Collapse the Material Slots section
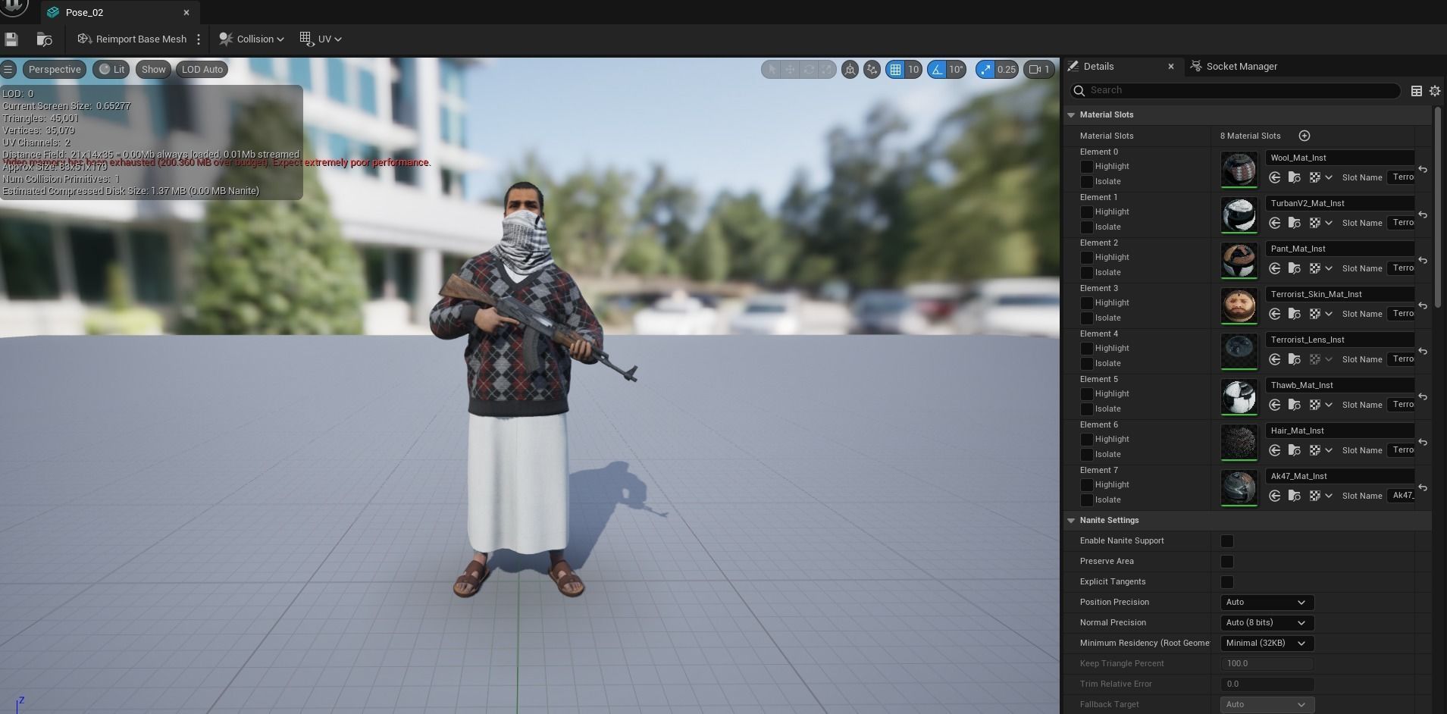The image size is (1447, 714). coord(1071,114)
